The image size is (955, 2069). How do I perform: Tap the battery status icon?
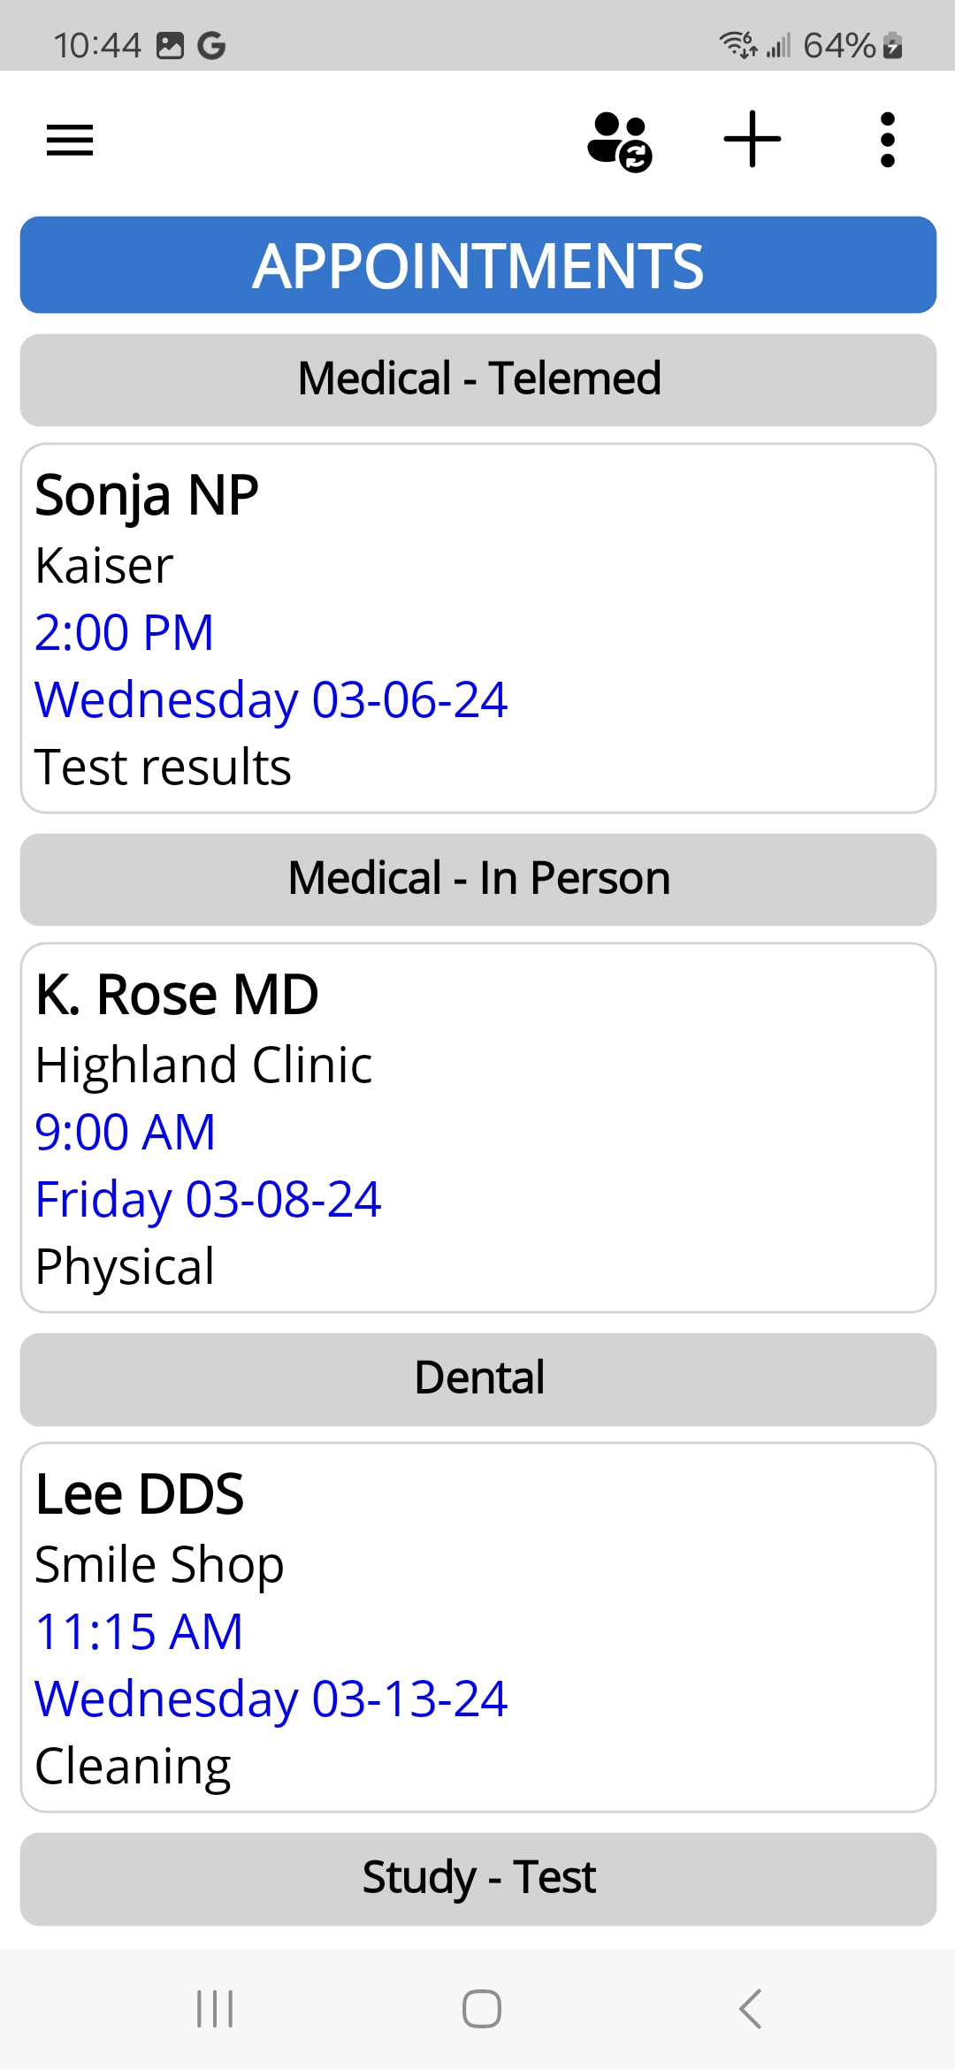tap(893, 45)
